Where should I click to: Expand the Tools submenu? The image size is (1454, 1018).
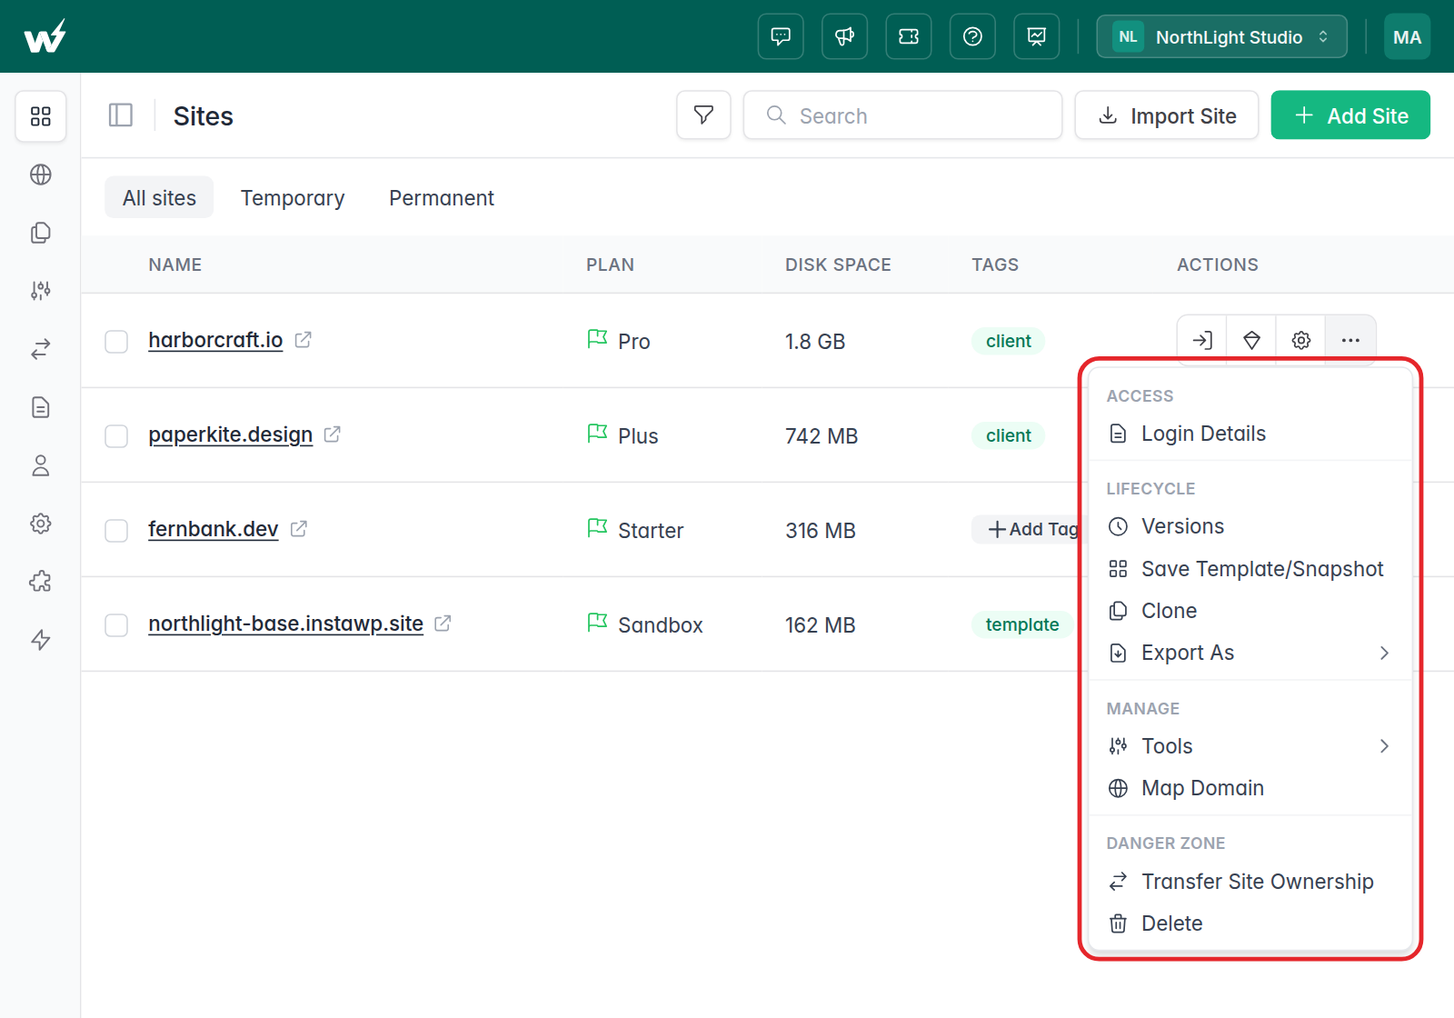(x=1250, y=746)
